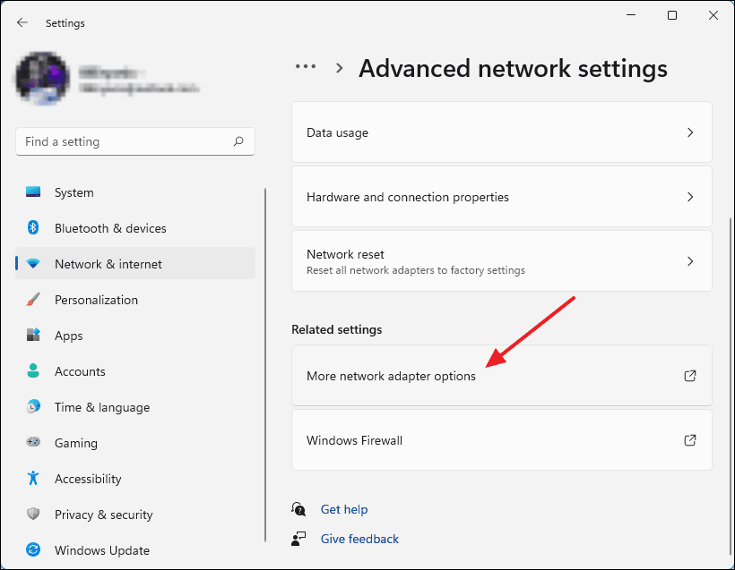This screenshot has height=570, width=735.
Task: Click the Give feedback link
Action: [x=359, y=539]
